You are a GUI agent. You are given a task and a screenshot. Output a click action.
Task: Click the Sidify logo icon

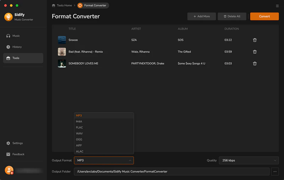click(8, 17)
